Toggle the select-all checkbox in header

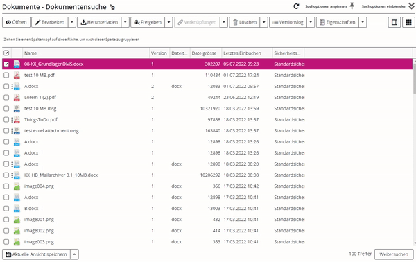(x=6, y=53)
